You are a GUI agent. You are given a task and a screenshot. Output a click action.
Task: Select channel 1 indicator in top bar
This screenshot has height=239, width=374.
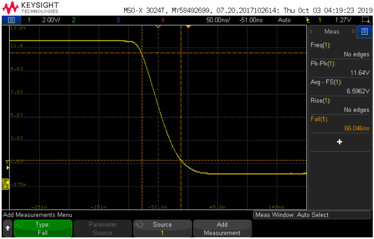[x=29, y=20]
